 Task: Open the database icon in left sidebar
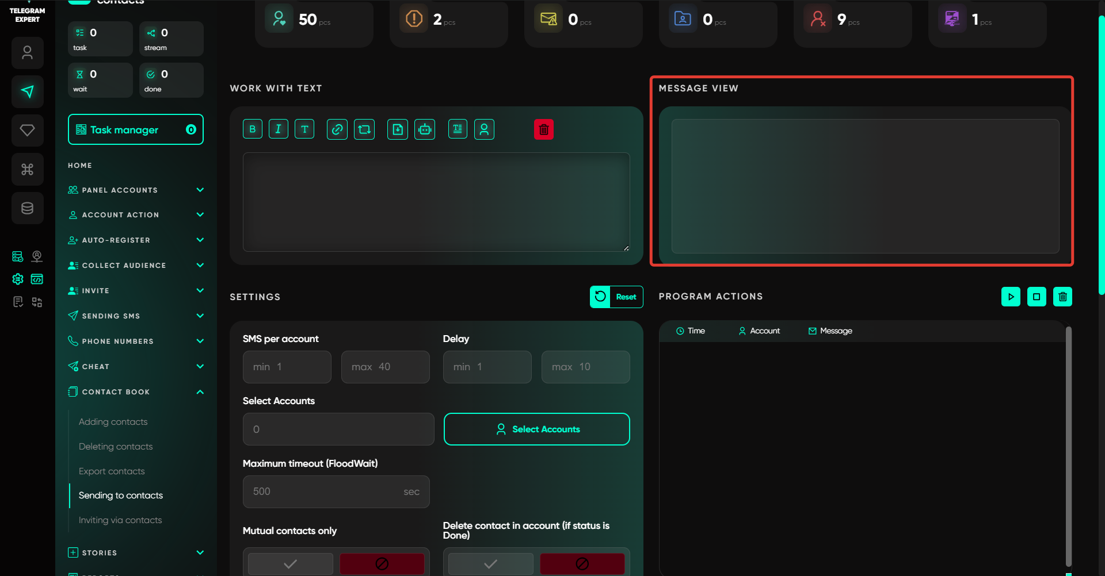28,208
